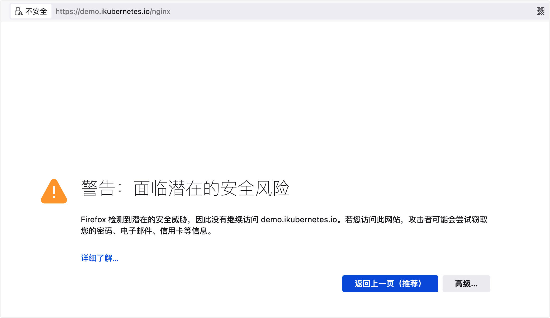Click the 返回上一页（推荐）button
550x318 pixels.
[390, 284]
